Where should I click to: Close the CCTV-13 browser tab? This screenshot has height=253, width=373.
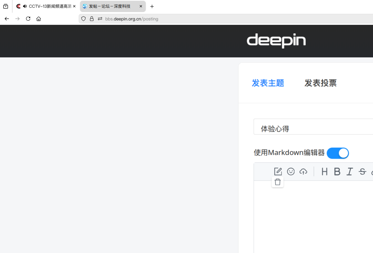(x=74, y=6)
